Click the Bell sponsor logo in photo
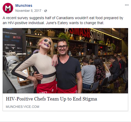Image resolution: width=131 pixels, height=122 pixels. (7, 36)
